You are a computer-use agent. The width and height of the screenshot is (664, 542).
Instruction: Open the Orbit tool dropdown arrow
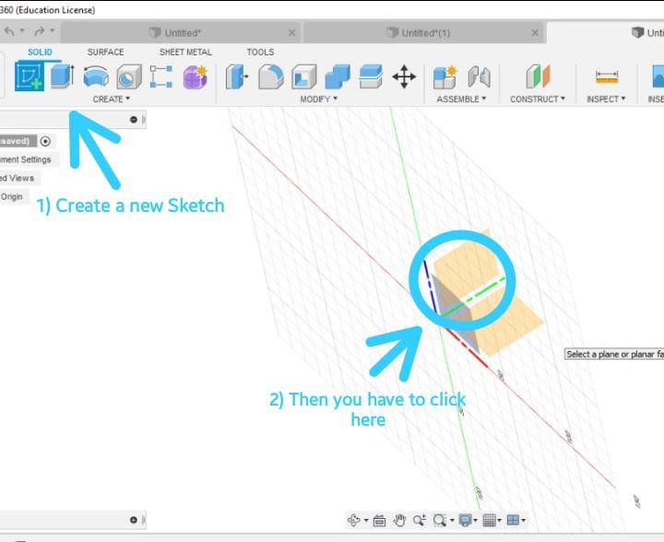pyautogui.click(x=366, y=521)
